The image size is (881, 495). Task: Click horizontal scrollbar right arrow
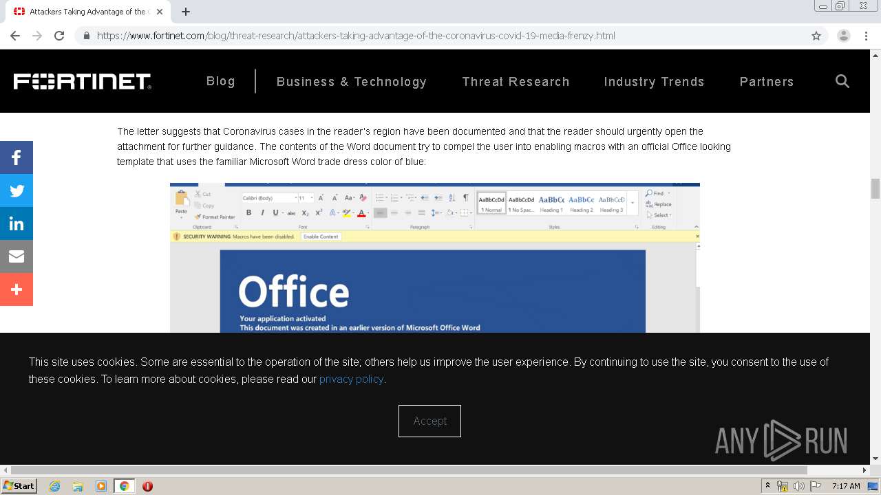865,470
